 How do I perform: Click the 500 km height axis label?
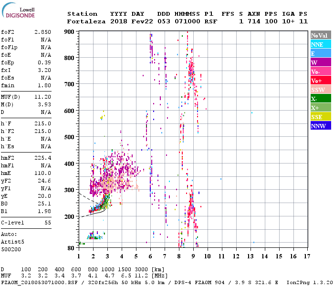coord(69,137)
